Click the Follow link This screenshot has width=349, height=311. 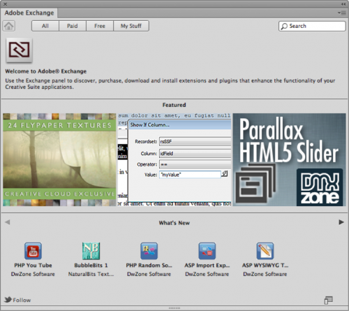(x=22, y=300)
